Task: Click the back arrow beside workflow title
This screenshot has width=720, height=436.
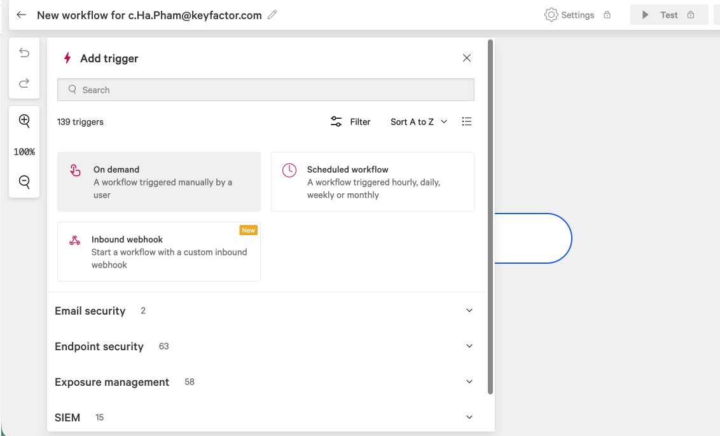Action: pyautogui.click(x=22, y=15)
